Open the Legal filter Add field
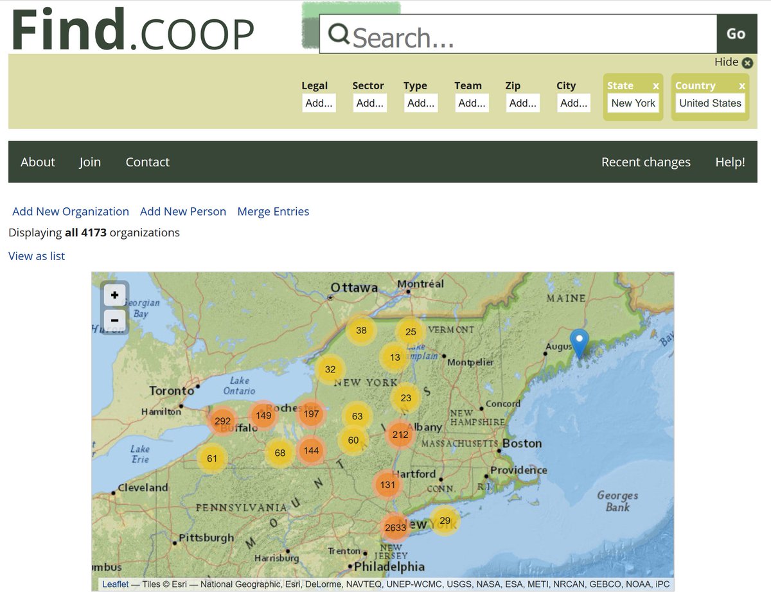 coord(319,103)
